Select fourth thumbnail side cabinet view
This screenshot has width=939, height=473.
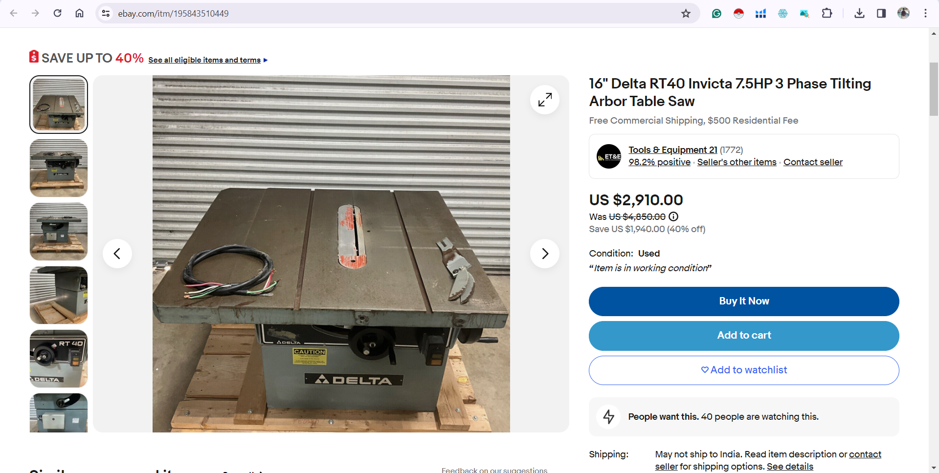click(x=59, y=295)
